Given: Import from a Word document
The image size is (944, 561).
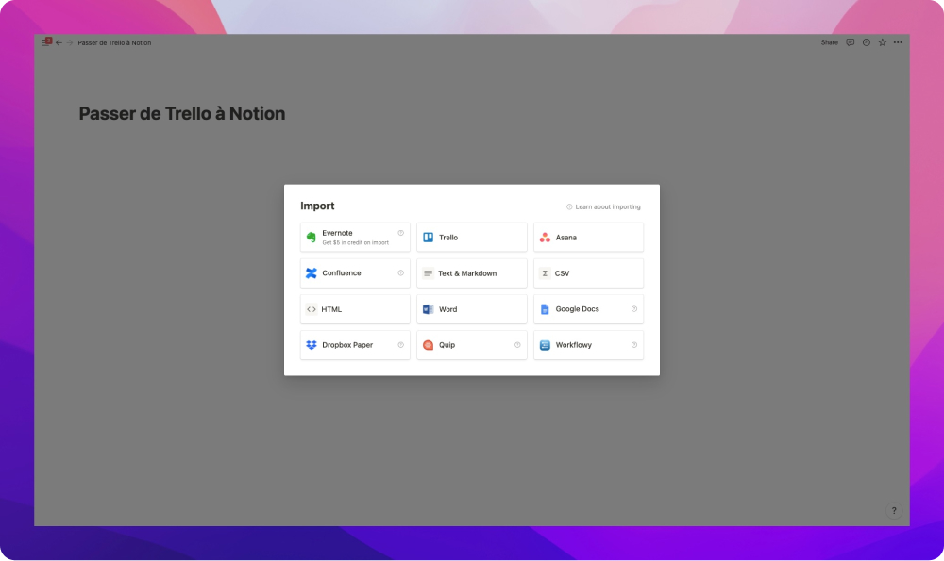Looking at the screenshot, I should (x=471, y=309).
